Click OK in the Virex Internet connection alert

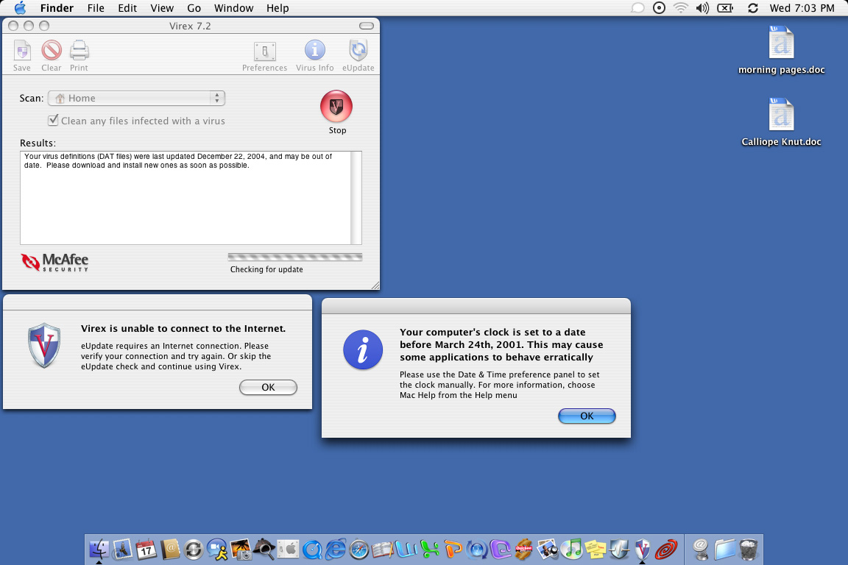(268, 387)
